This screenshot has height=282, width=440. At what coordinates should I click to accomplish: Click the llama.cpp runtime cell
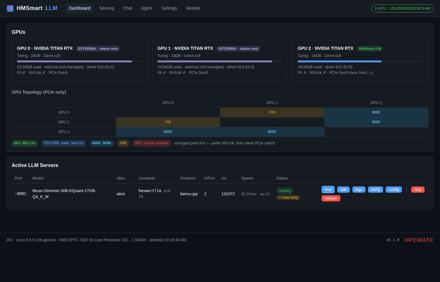click(189, 194)
